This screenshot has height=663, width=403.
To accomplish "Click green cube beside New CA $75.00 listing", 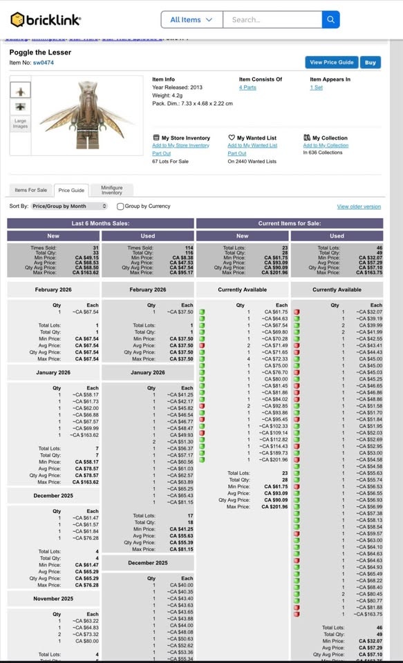I will click(202, 366).
